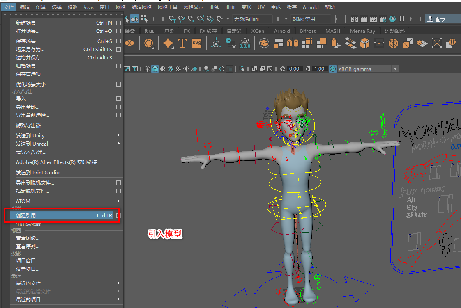Click the star-shaped polygon shelf icon
Screen dimensions: 461x308
168,43
